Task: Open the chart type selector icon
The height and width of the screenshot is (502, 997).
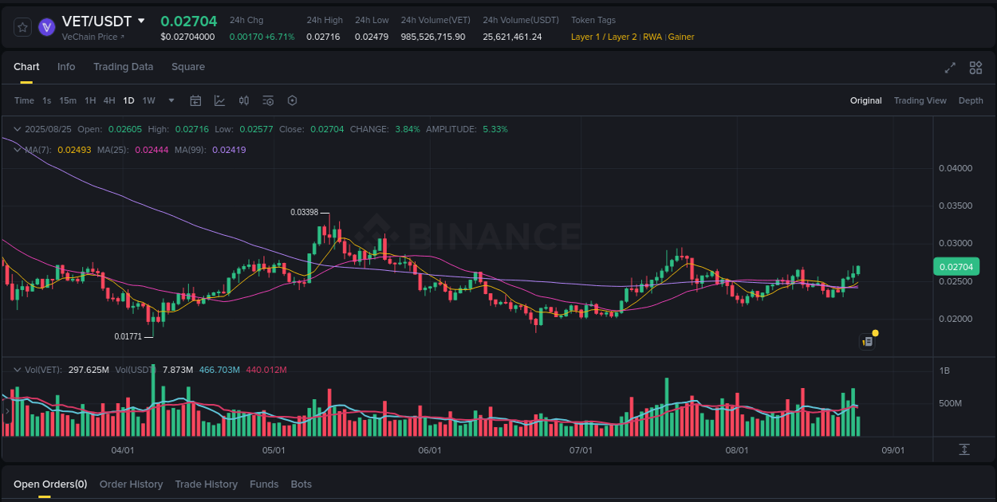Action: point(219,100)
